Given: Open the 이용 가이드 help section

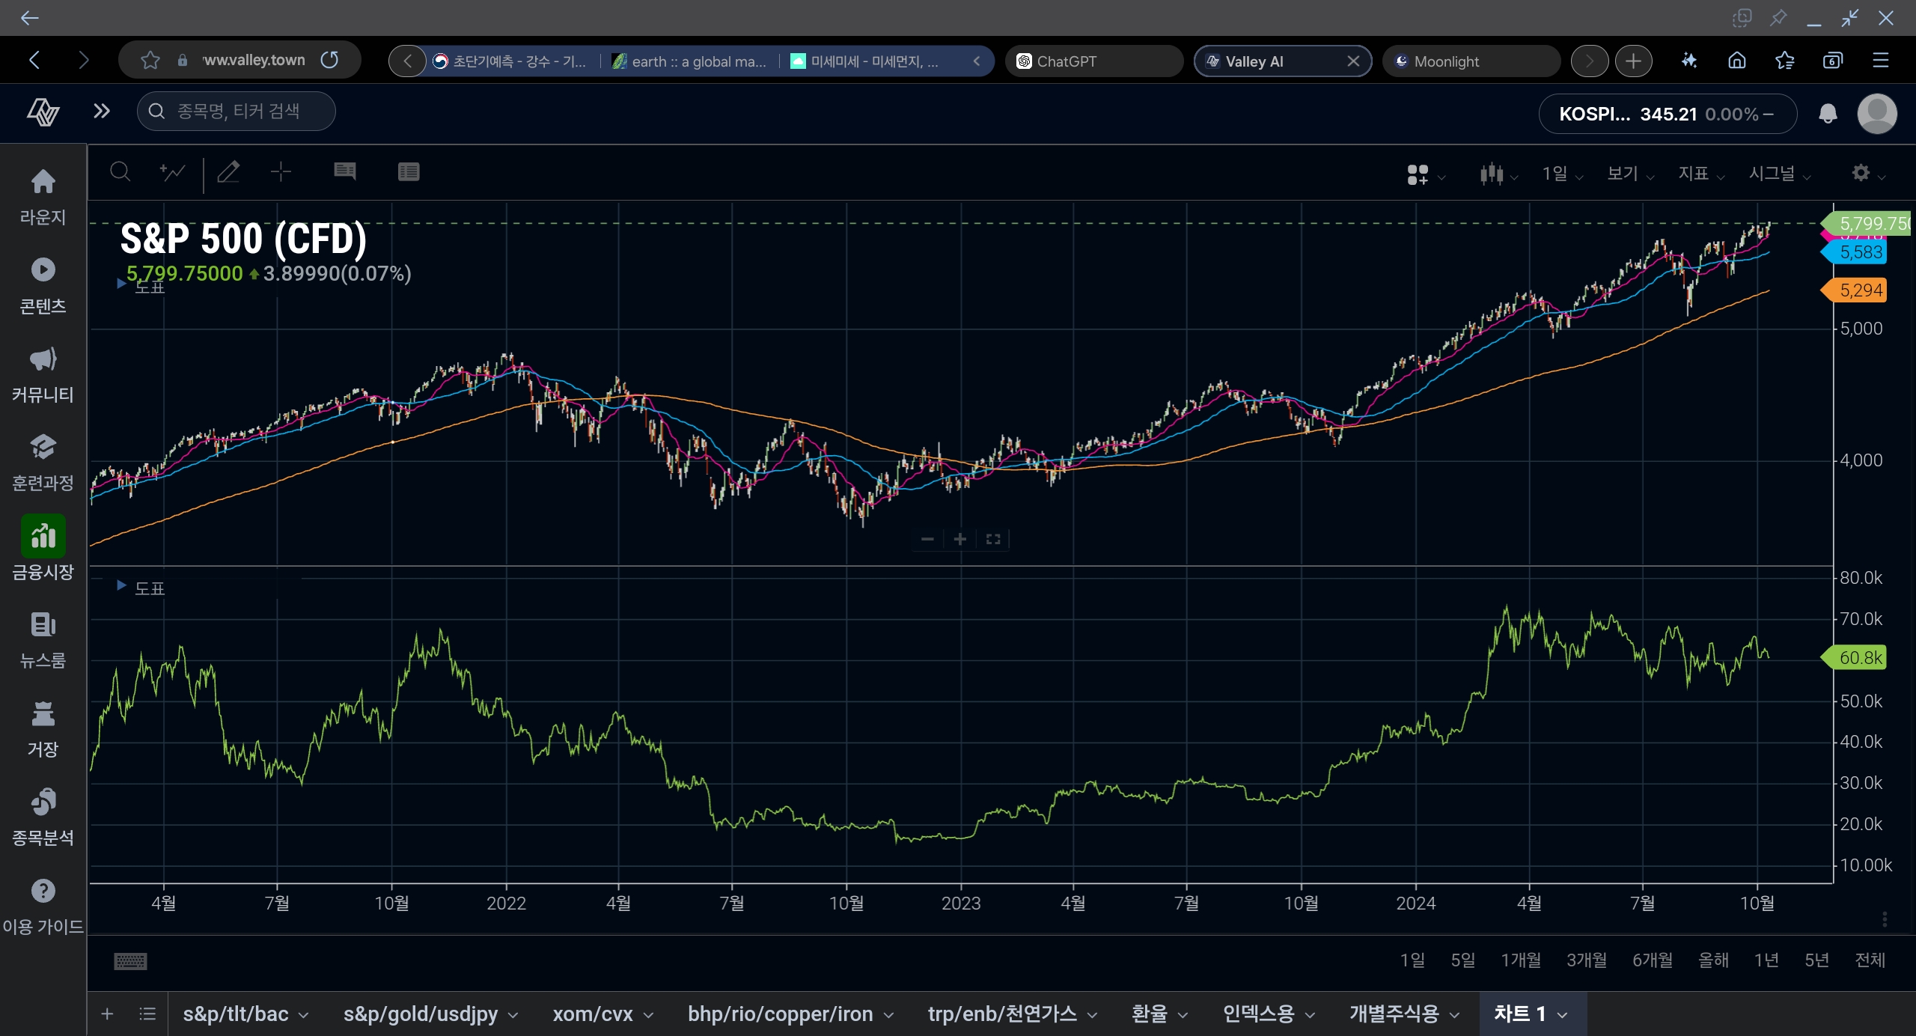Looking at the screenshot, I should tap(43, 906).
